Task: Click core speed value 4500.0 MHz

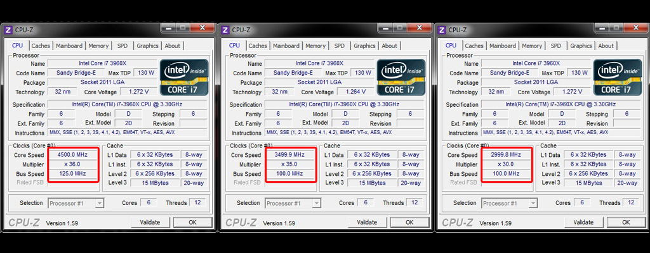Action: coord(72,154)
